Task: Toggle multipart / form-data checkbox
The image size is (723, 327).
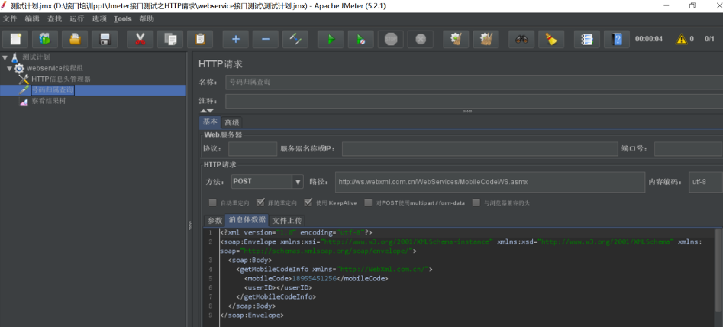Action: point(368,202)
